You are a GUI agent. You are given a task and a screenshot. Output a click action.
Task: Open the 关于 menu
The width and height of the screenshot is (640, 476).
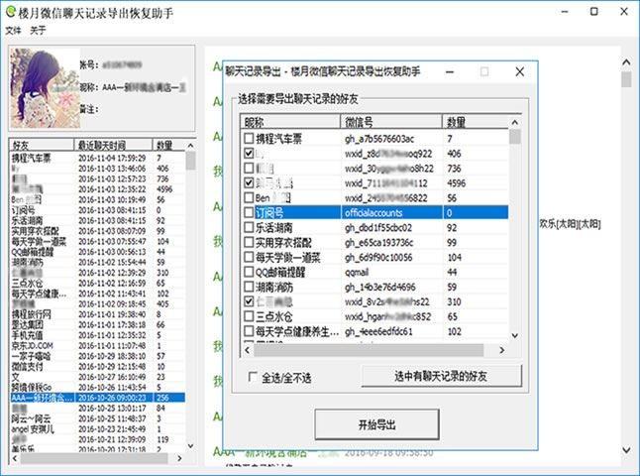tap(38, 30)
